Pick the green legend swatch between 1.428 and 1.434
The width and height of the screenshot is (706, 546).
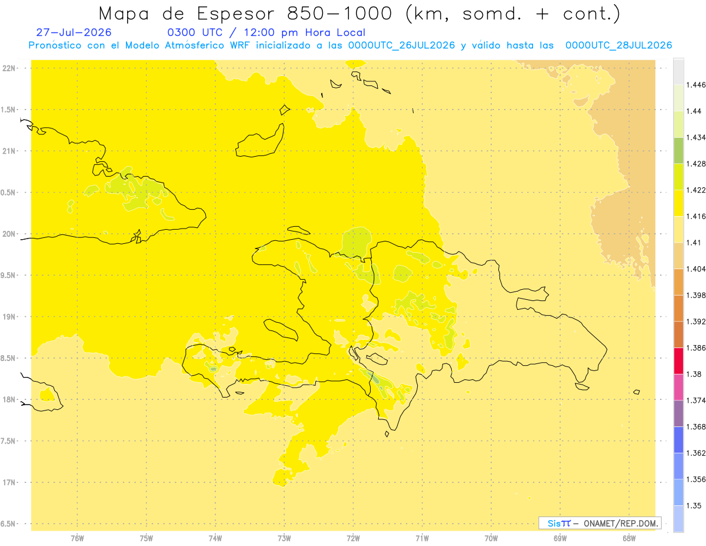(x=678, y=150)
